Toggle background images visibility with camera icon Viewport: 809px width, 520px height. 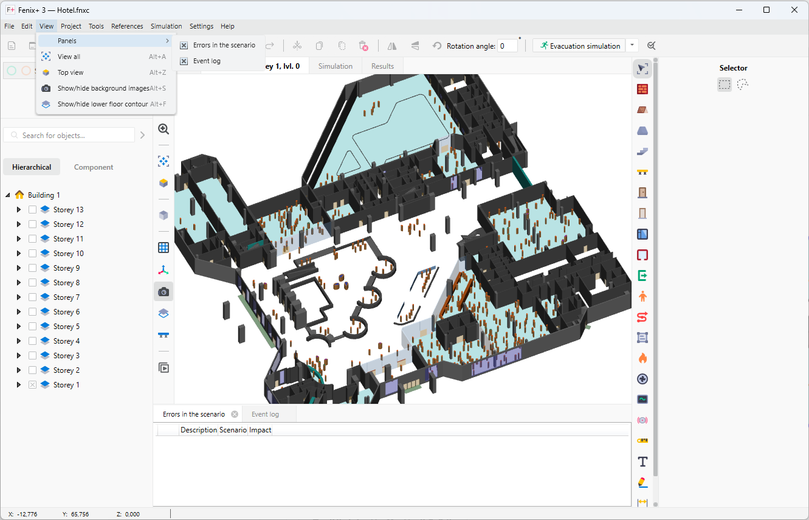pyautogui.click(x=163, y=291)
